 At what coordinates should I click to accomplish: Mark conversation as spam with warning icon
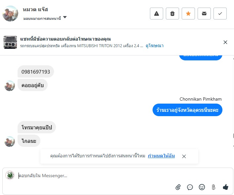[157, 14]
